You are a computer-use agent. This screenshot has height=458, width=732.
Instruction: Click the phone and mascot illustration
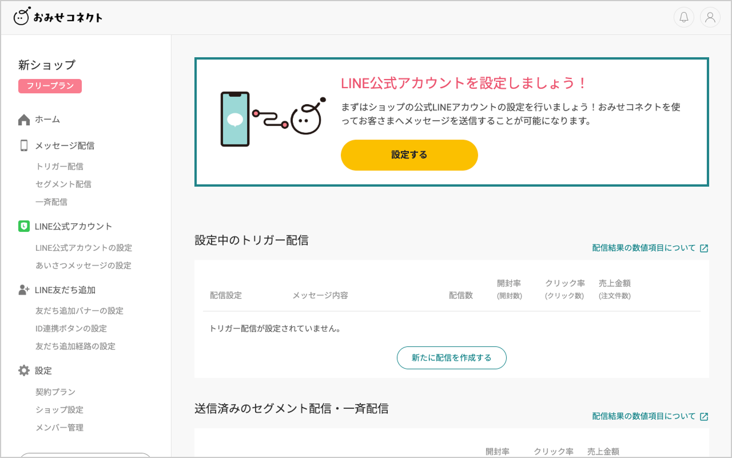(x=273, y=119)
